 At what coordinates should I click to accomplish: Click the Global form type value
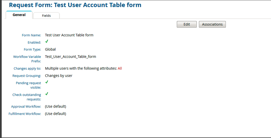click(50, 49)
